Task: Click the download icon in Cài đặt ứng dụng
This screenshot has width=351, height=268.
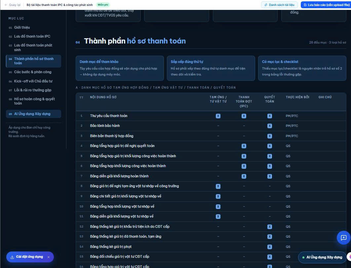Action: pos(12,257)
